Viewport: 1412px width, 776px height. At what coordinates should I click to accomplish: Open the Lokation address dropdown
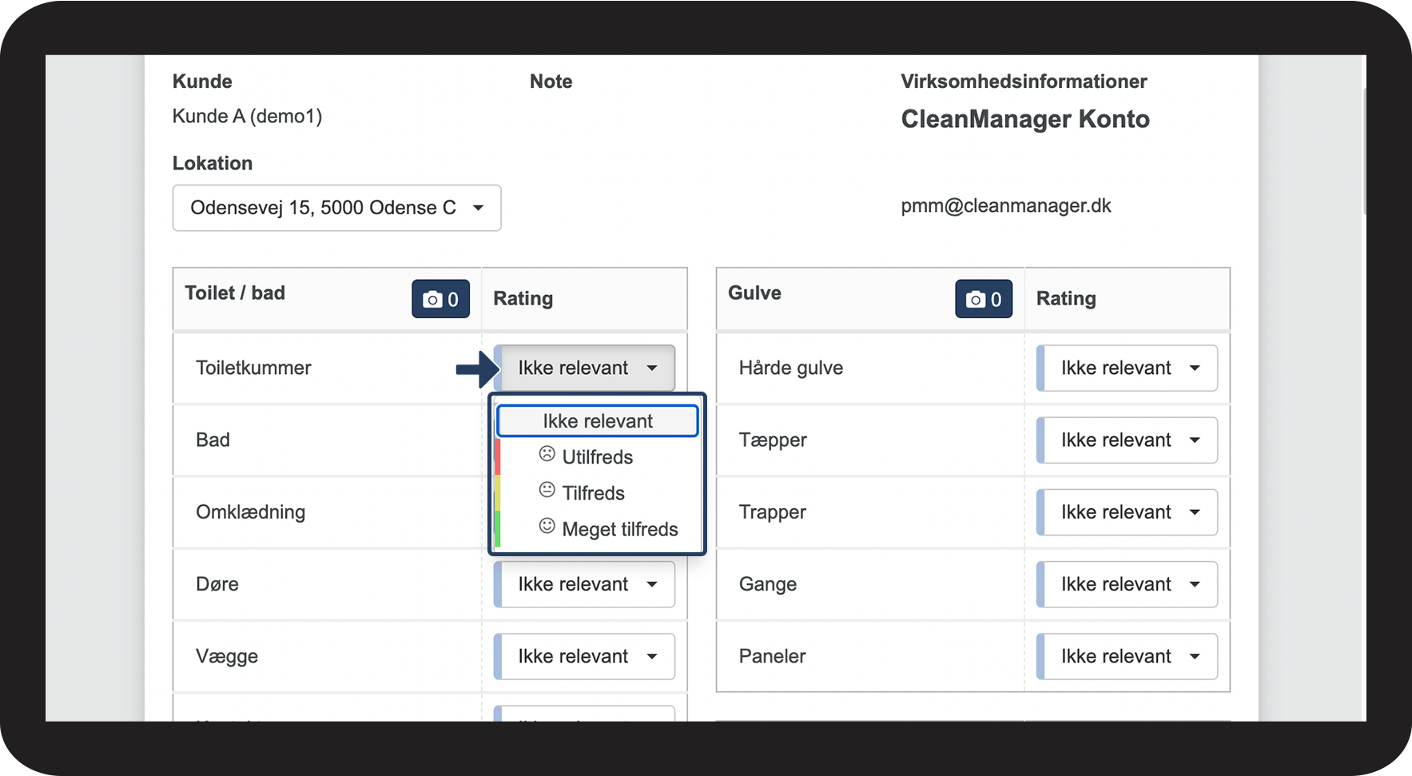pos(336,208)
